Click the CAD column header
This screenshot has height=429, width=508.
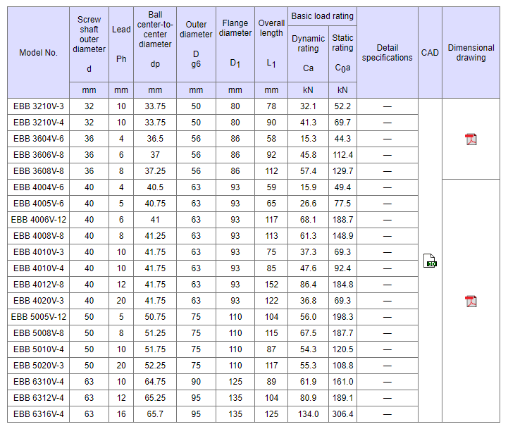click(430, 53)
